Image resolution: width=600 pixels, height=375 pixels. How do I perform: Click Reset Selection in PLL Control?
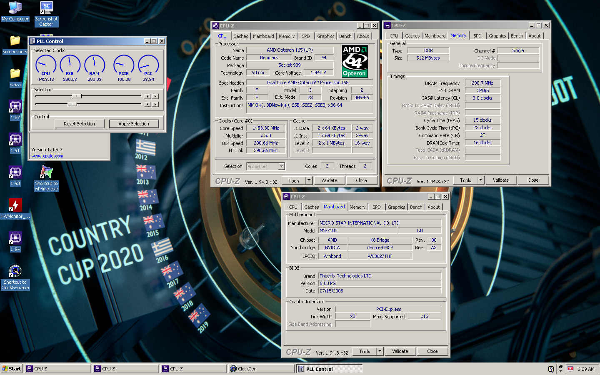pyautogui.click(x=79, y=124)
